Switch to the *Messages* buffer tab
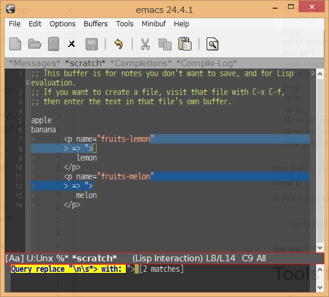 [35, 63]
